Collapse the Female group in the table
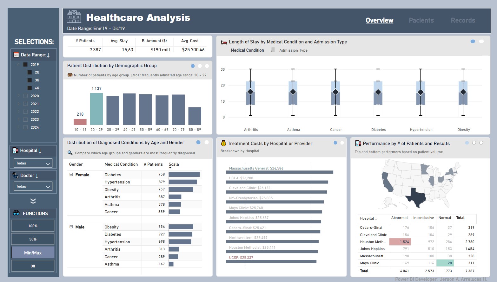497x282 pixels. click(x=71, y=175)
